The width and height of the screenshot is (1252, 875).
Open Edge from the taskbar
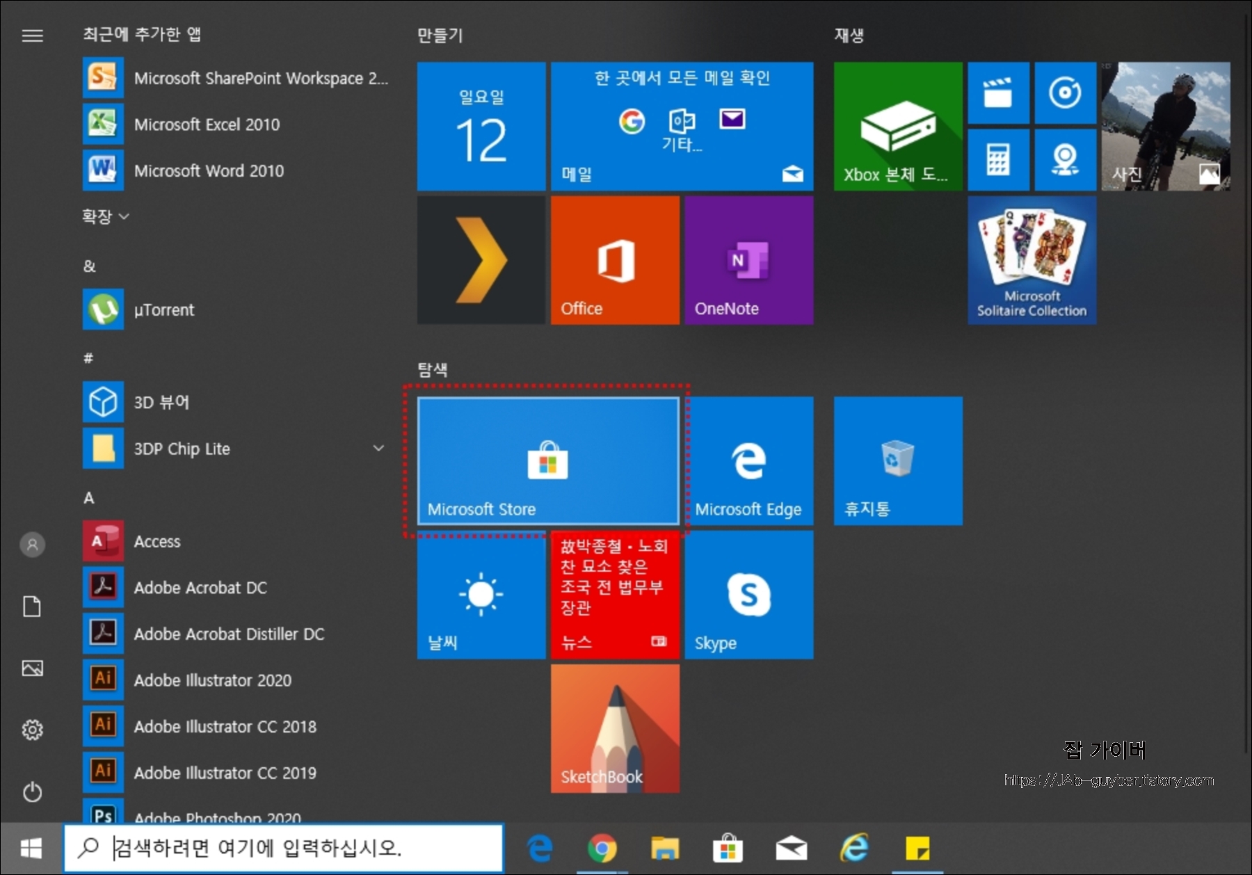[540, 849]
